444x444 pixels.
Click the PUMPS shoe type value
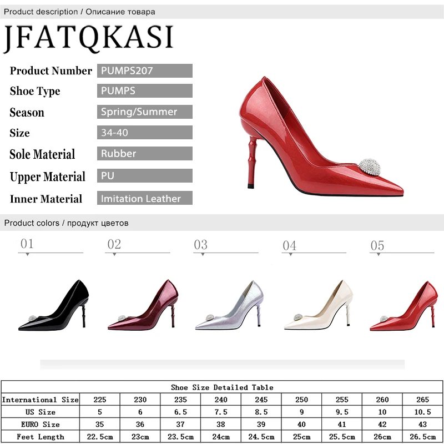pos(145,90)
